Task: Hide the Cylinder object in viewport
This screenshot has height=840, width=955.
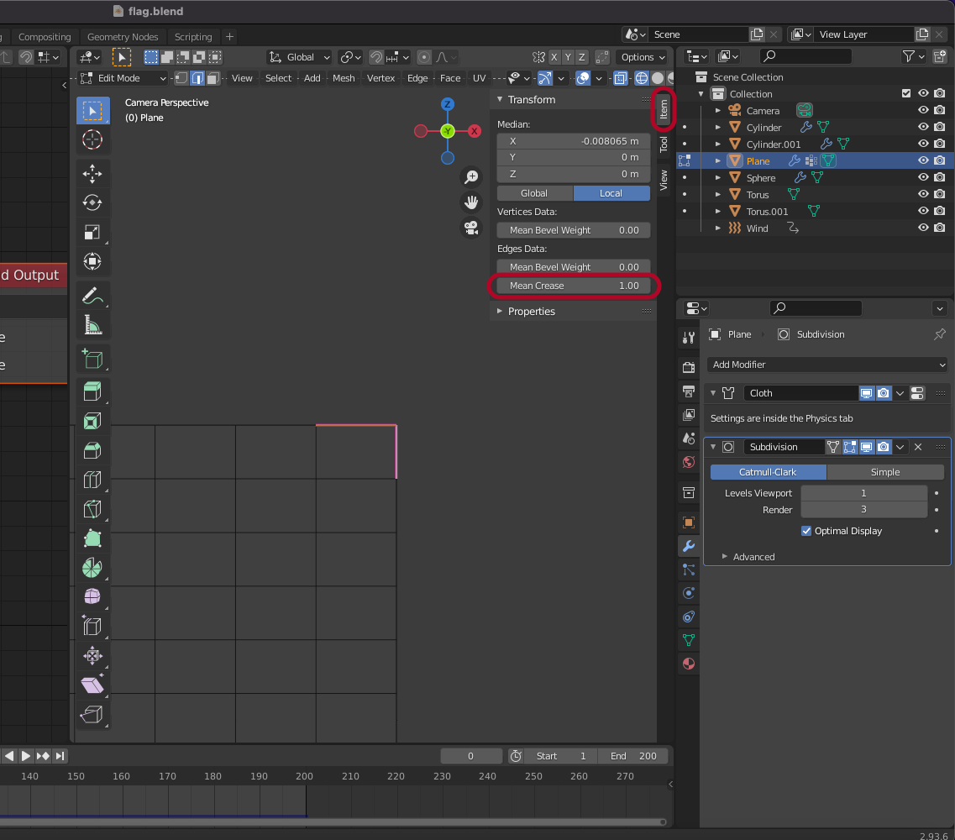Action: [923, 127]
